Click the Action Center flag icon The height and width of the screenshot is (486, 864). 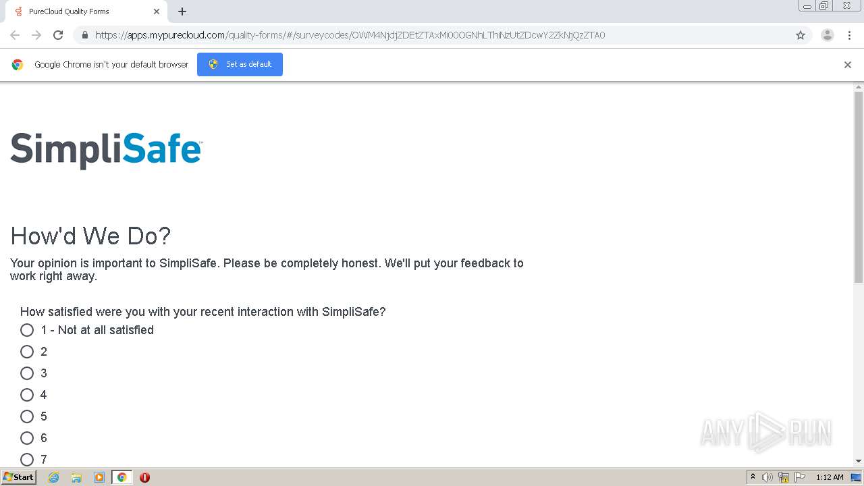[800, 477]
